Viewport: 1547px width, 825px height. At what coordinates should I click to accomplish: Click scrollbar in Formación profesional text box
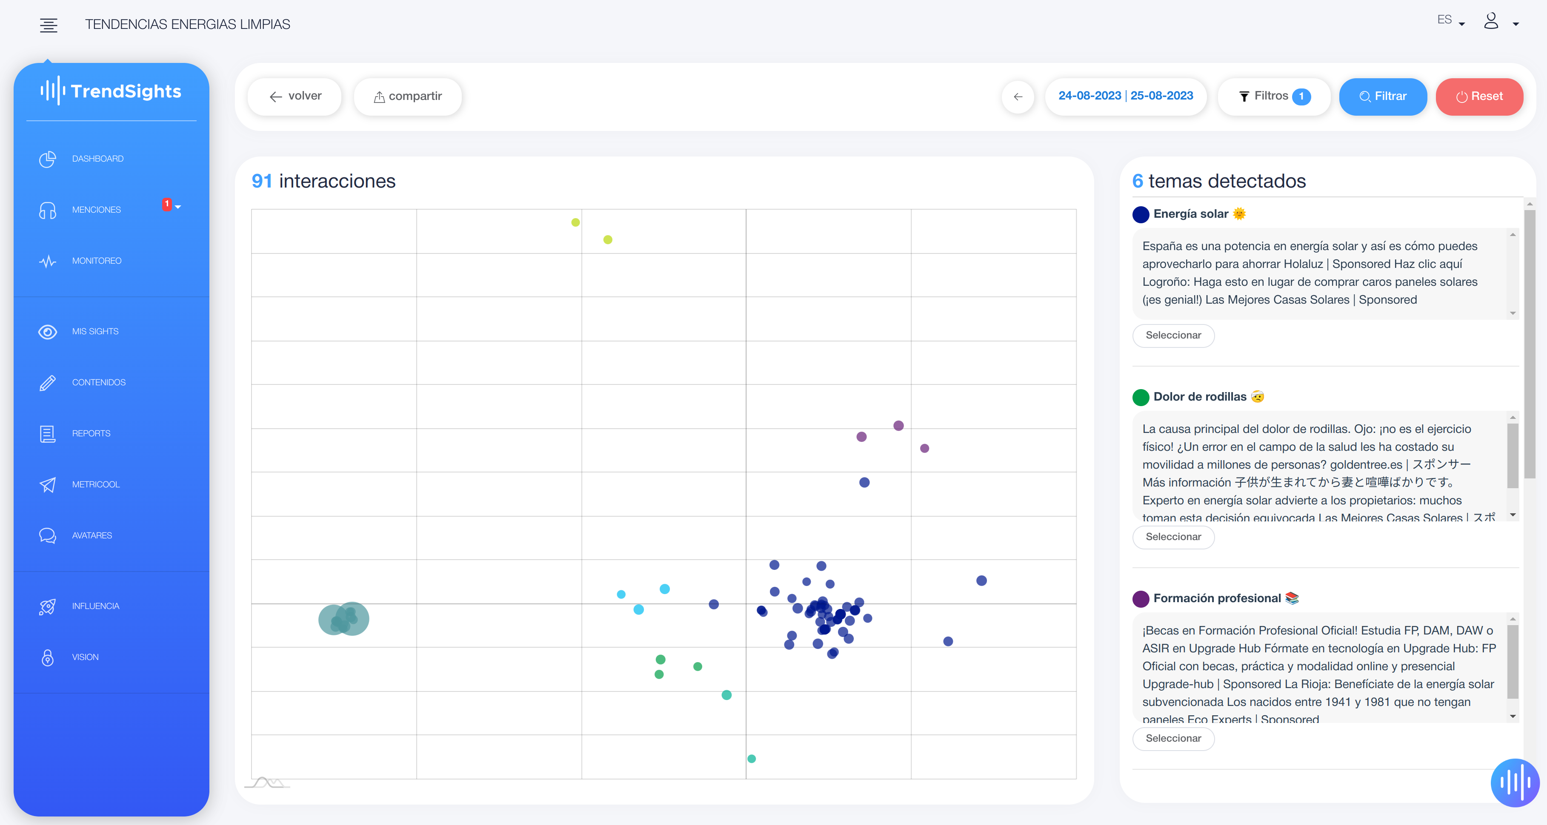(x=1513, y=661)
